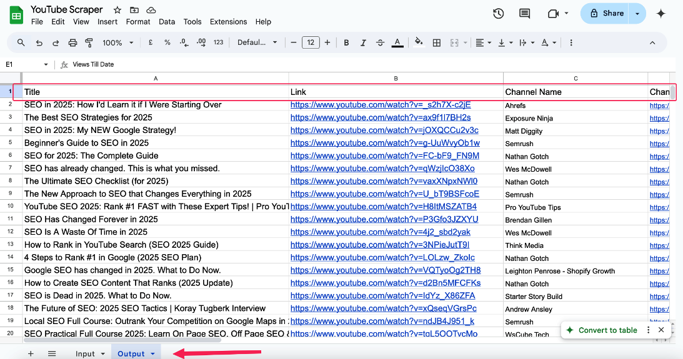
Task: Open toolbar overflow three-dot menu
Action: [x=571, y=42]
